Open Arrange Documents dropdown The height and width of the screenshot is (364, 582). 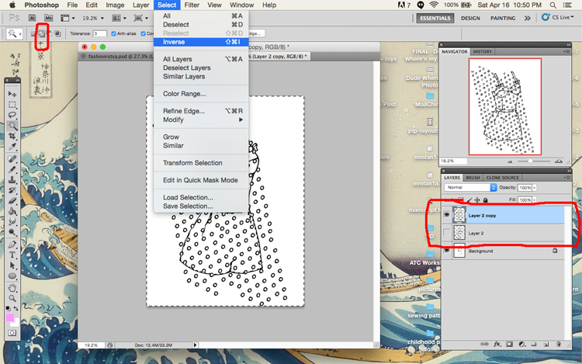[120, 18]
